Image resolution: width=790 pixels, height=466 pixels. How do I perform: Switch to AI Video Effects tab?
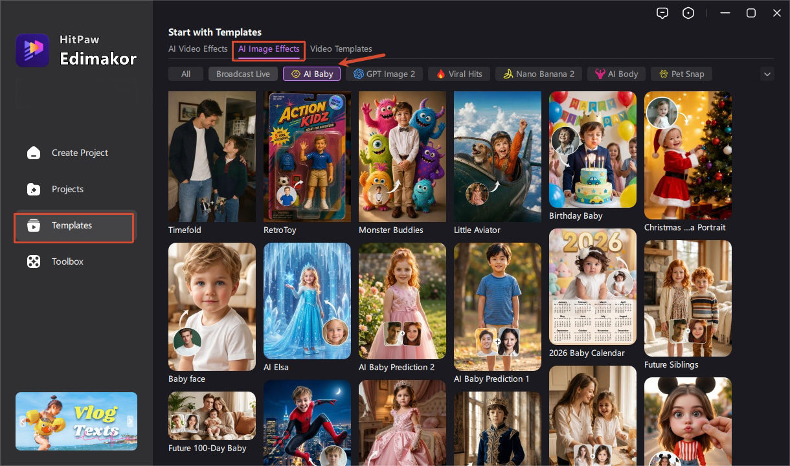pyautogui.click(x=198, y=49)
